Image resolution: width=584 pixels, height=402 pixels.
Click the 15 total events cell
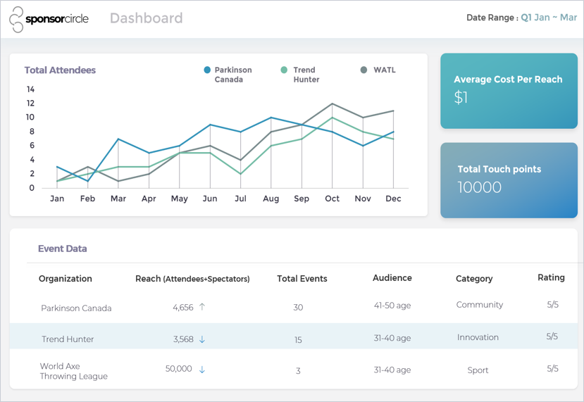click(x=298, y=340)
